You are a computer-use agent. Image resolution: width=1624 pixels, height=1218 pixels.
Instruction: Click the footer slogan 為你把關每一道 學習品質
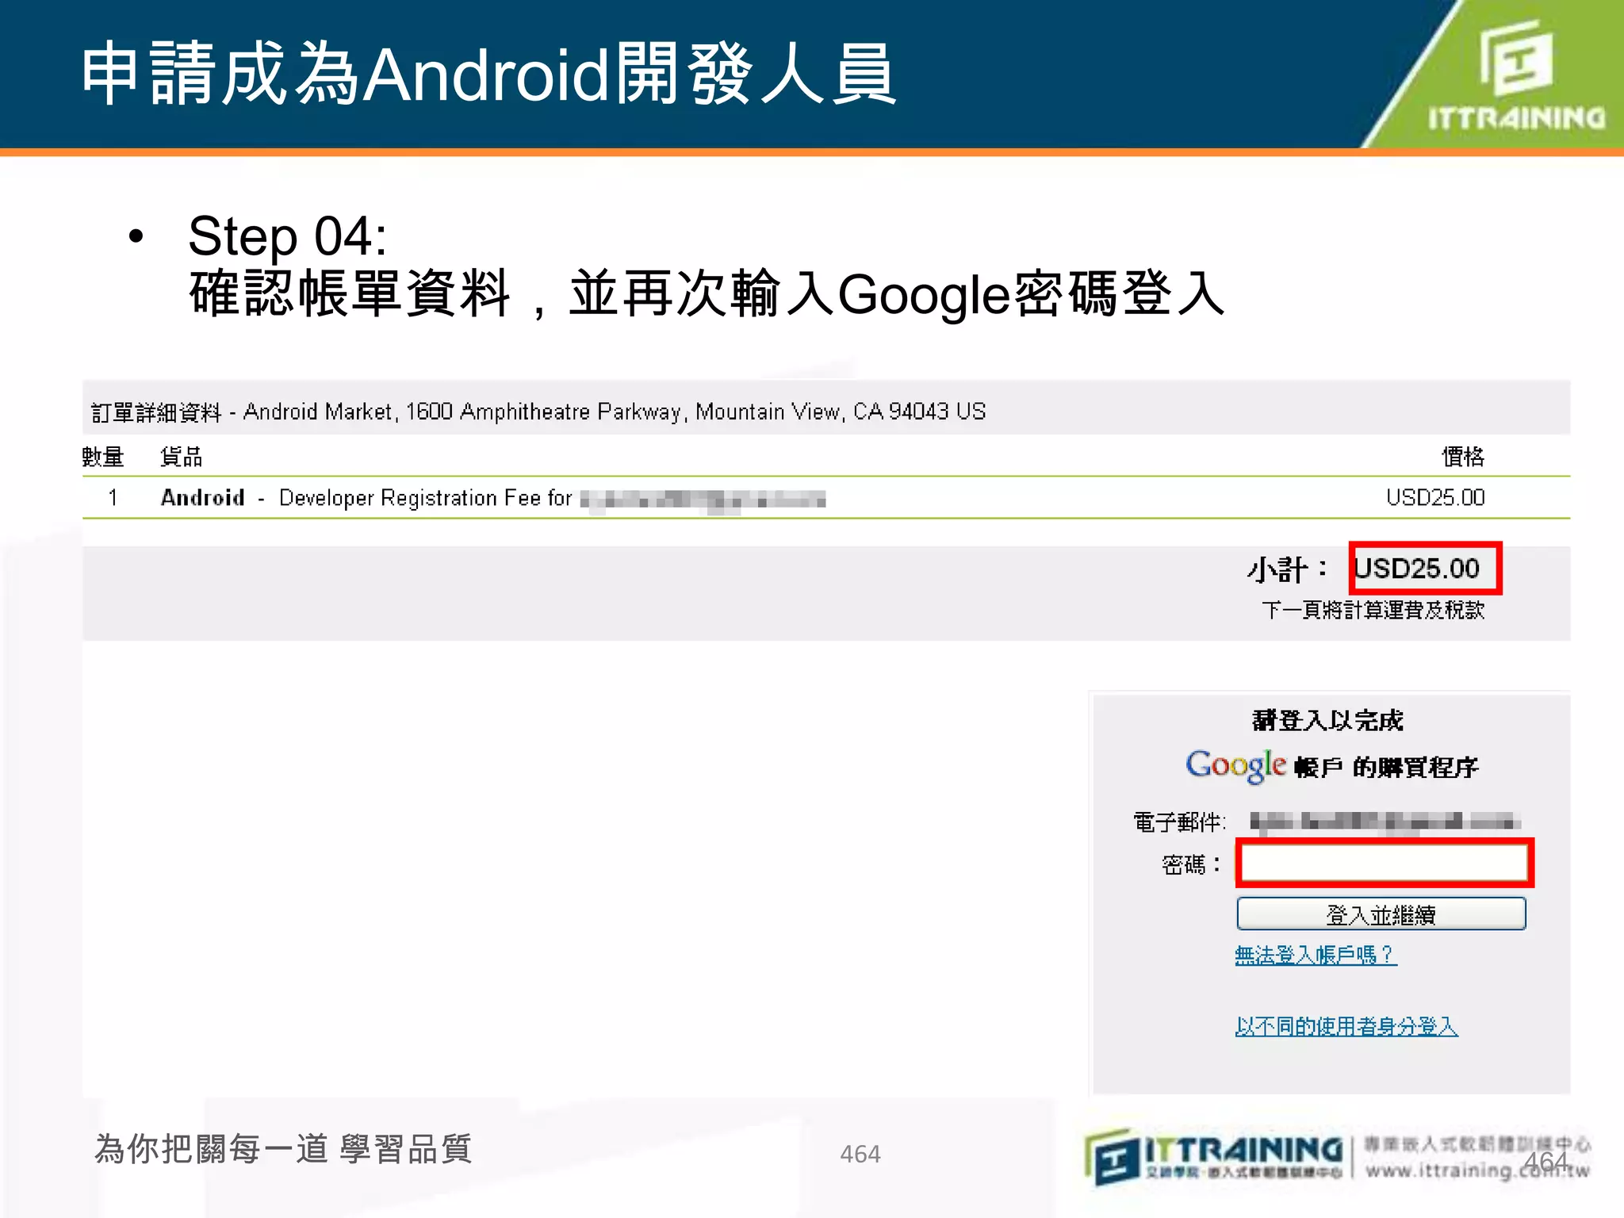pyautogui.click(x=284, y=1149)
